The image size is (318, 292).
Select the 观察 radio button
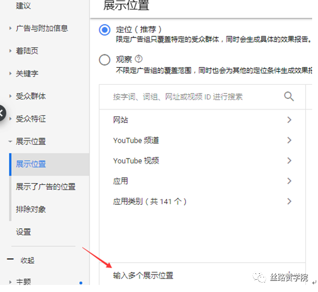tap(105, 60)
